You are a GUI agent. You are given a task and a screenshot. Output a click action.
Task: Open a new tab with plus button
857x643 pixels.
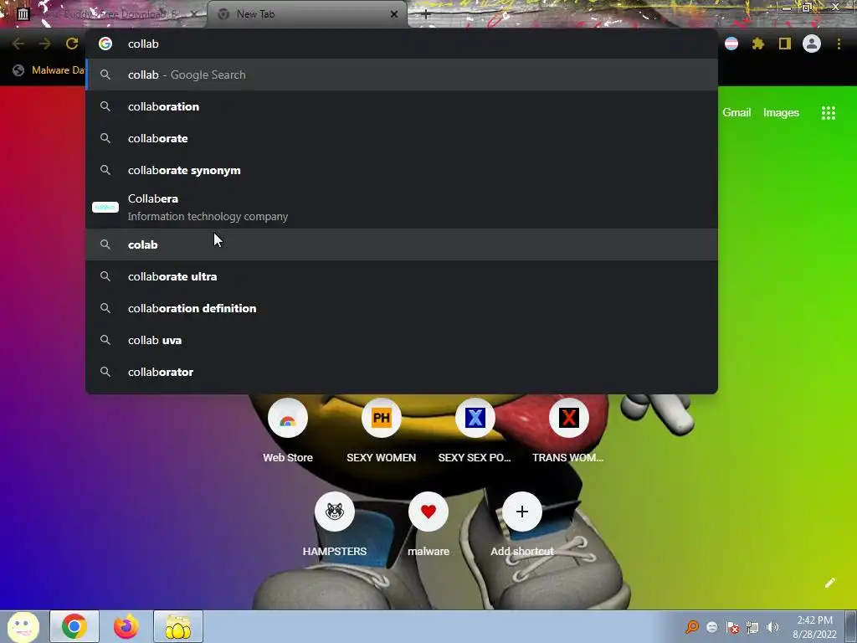click(x=426, y=14)
